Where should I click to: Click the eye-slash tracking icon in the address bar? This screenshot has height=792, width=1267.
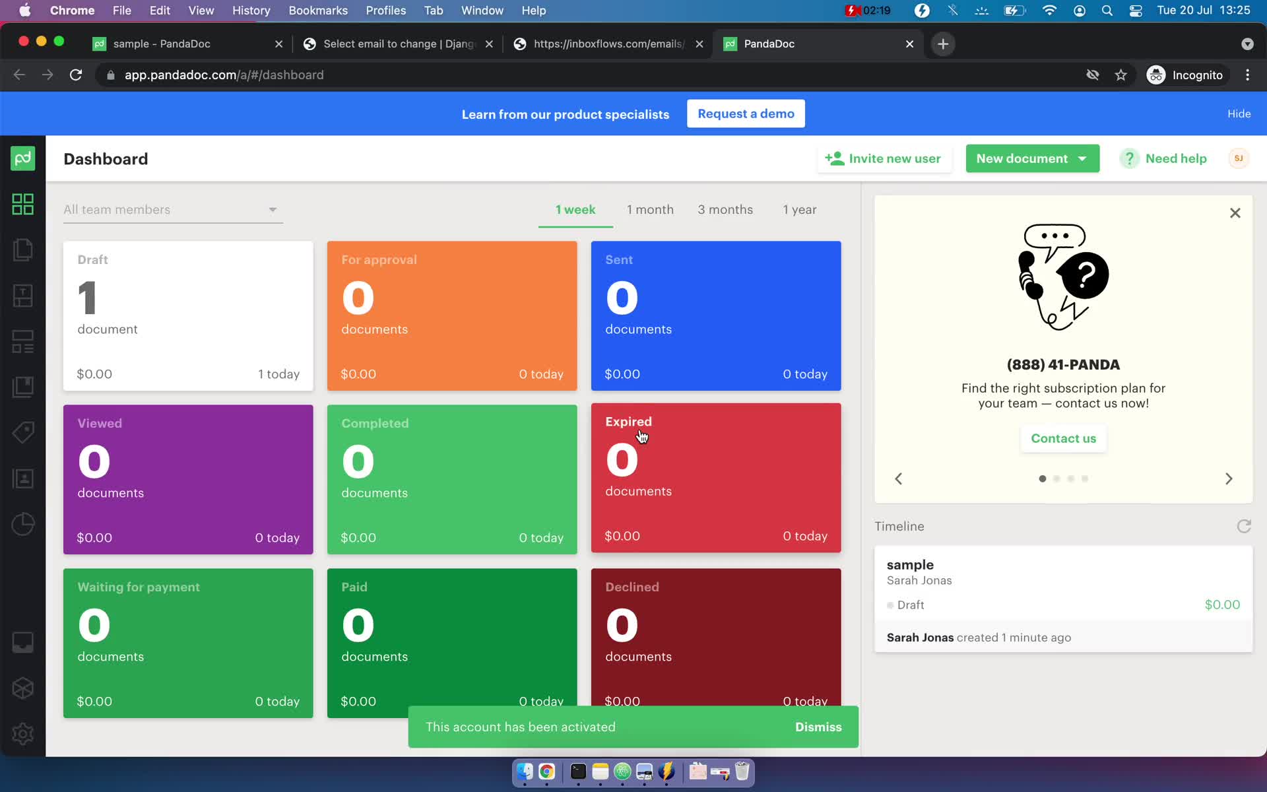[x=1092, y=75]
